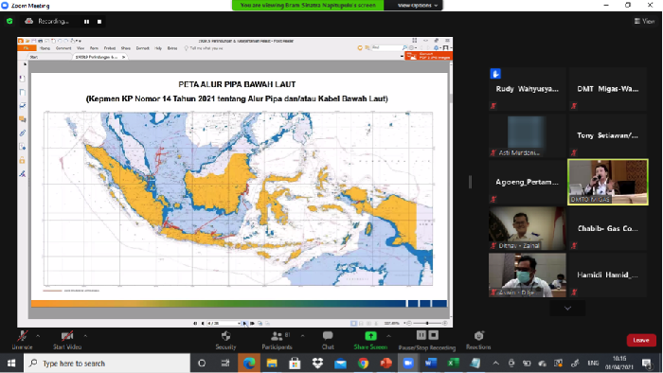The image size is (663, 373).
Task: Select Tony Setiawan participant tile
Action: [x=608, y=135]
